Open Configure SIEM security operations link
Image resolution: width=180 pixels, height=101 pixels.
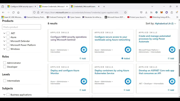[68, 38]
